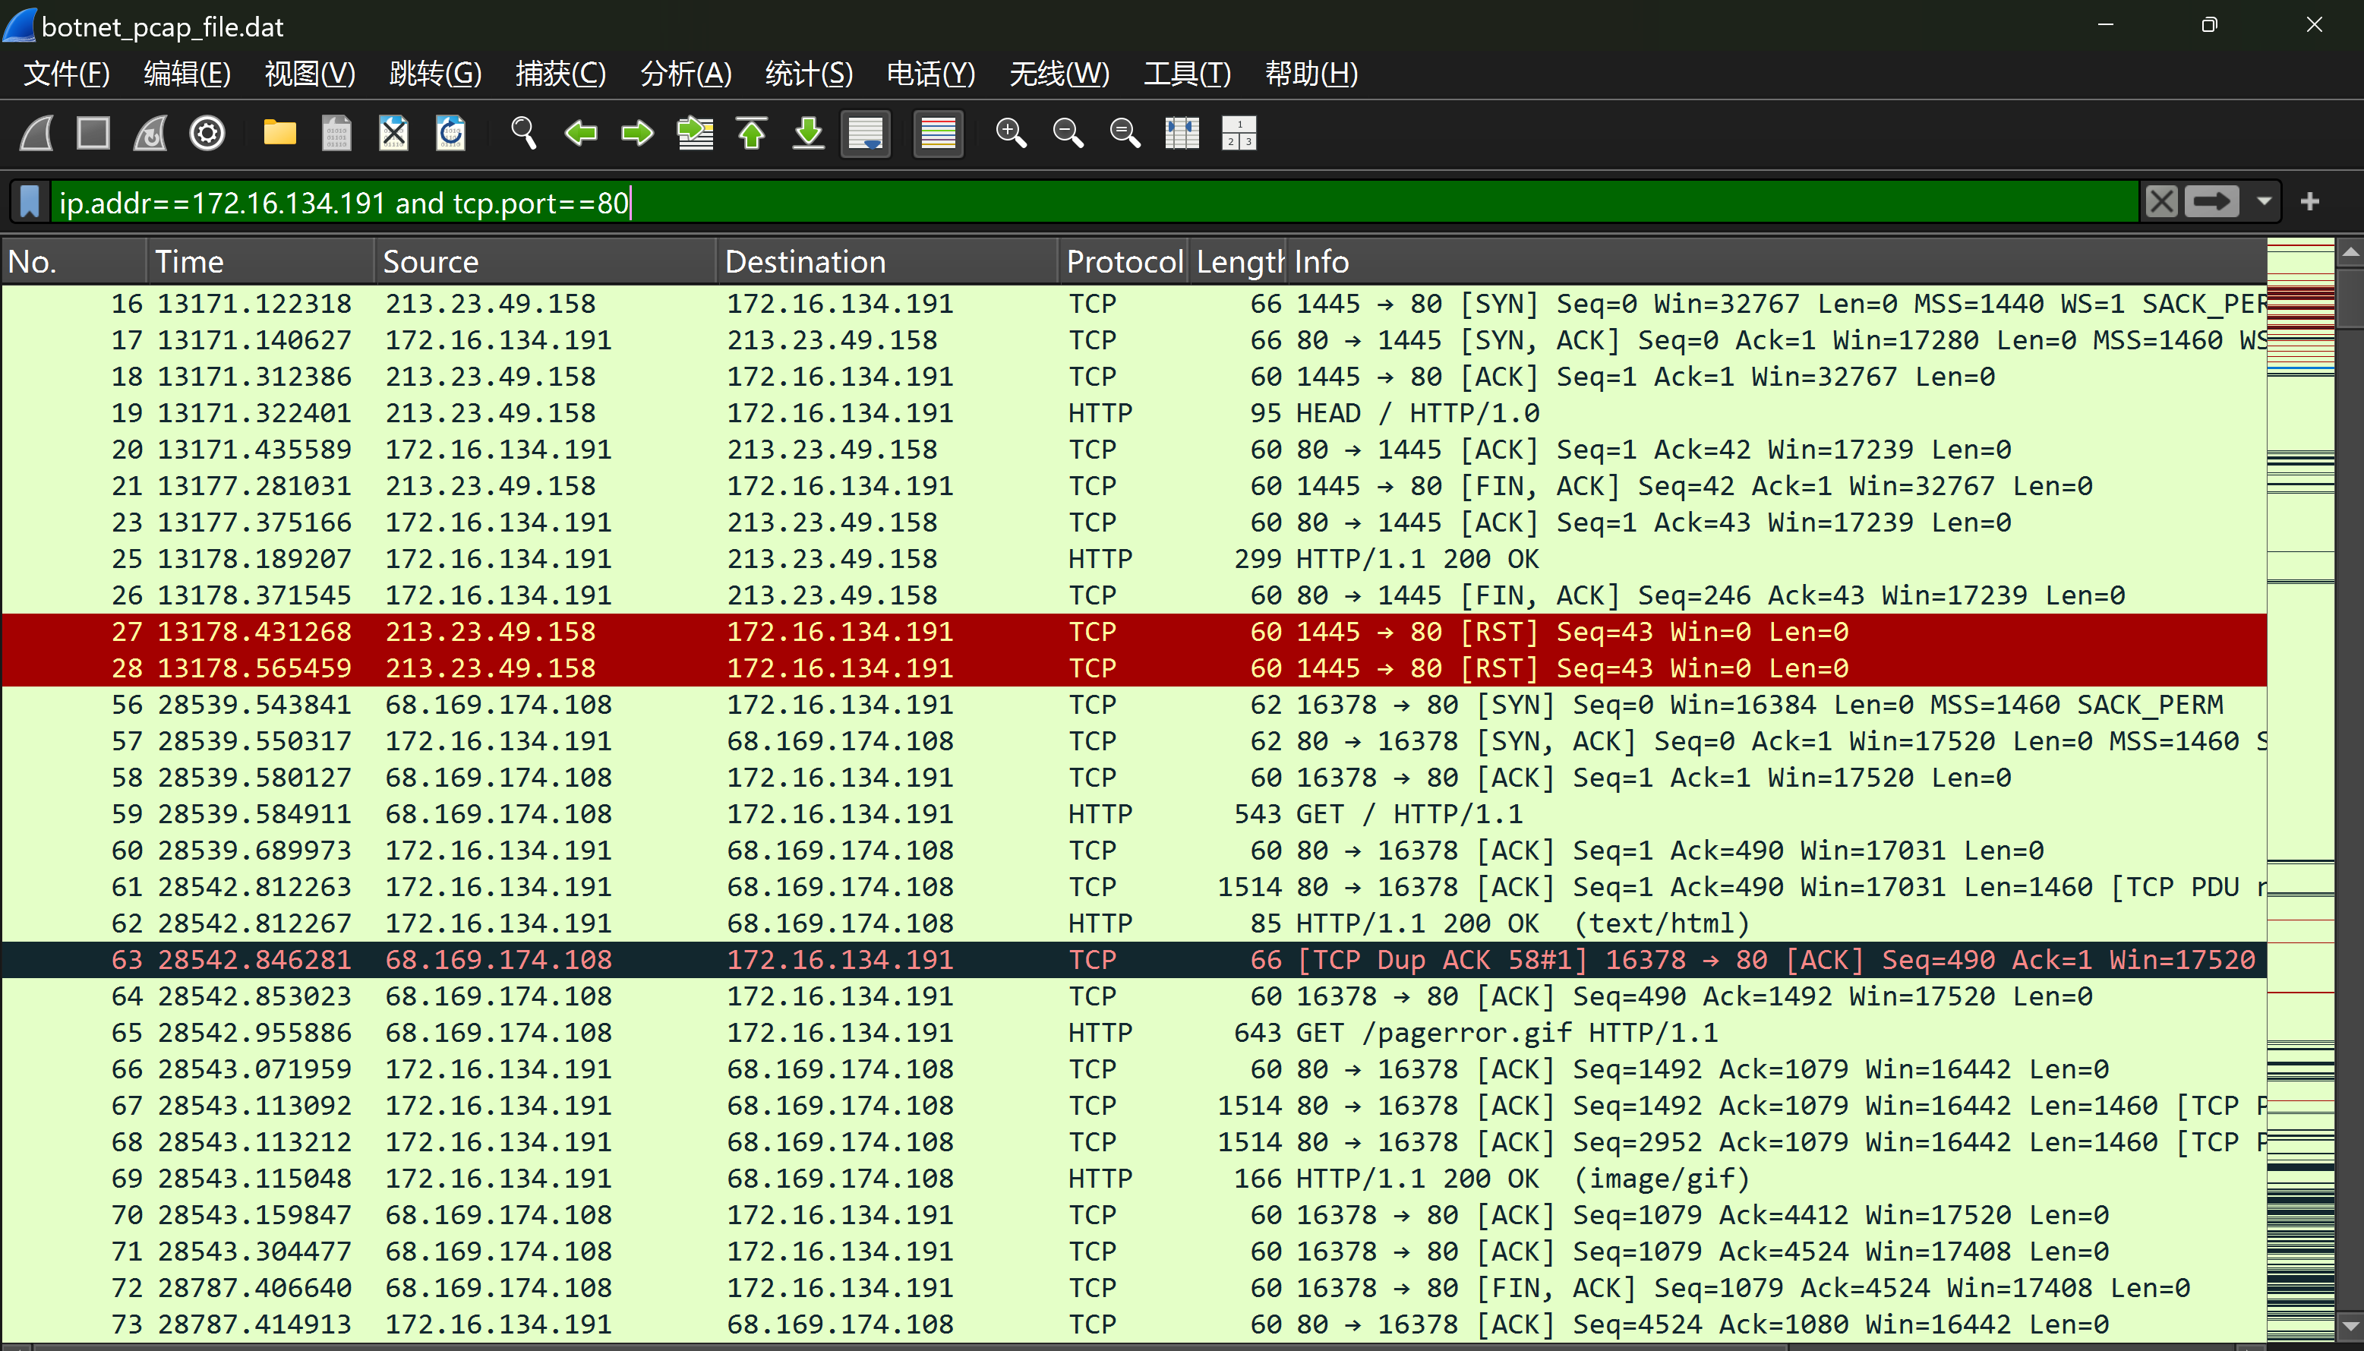Open the 统计(S) menu
Image resolution: width=2364 pixels, height=1351 pixels.
[808, 74]
